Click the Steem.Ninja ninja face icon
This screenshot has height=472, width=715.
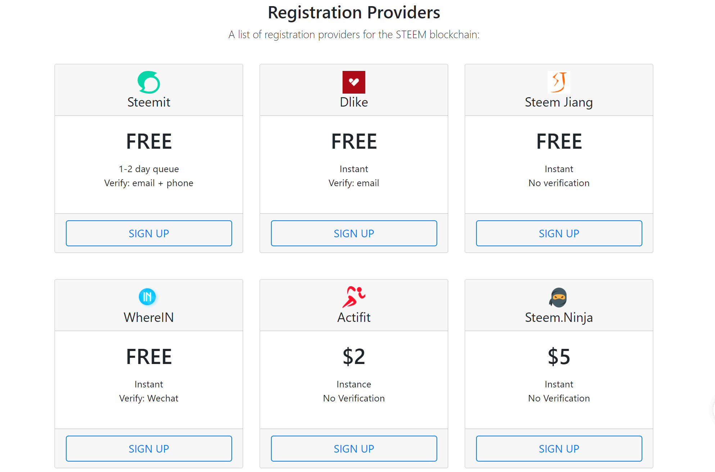[x=558, y=297]
